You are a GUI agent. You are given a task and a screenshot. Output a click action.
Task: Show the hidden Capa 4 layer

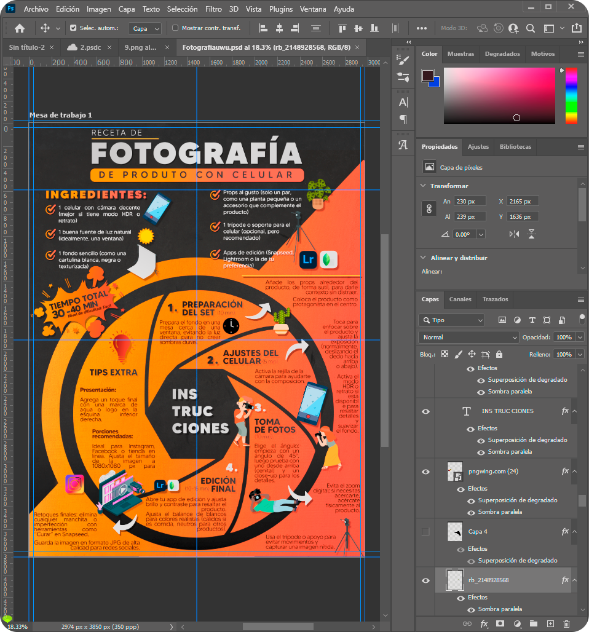[x=425, y=531]
